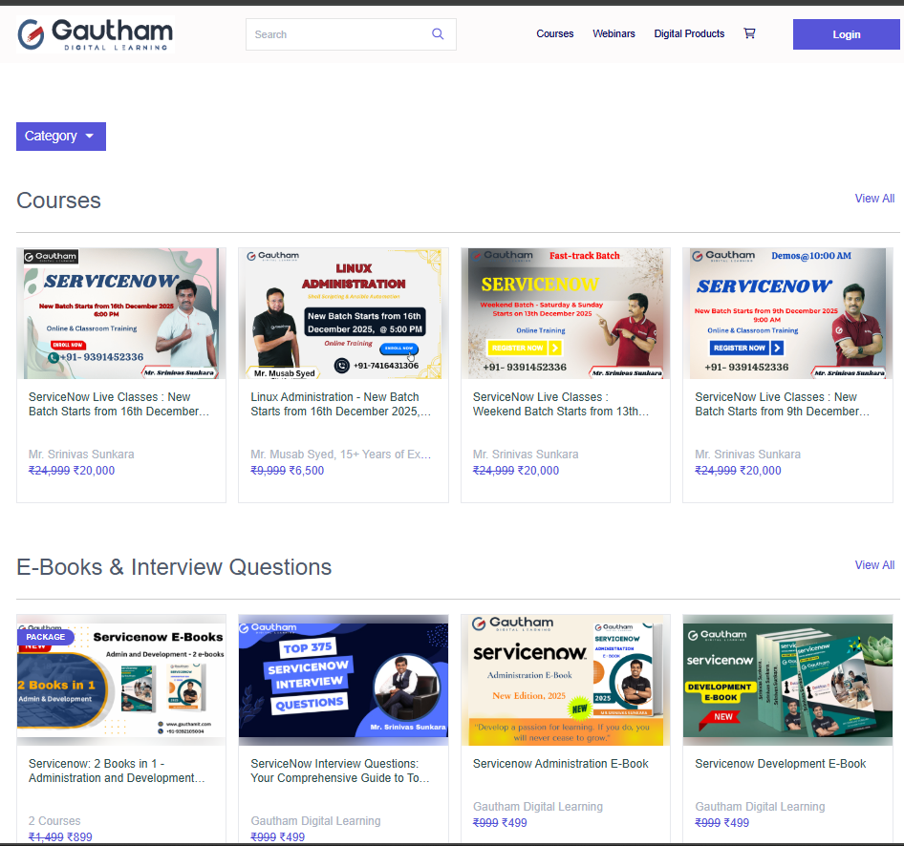Click the ServiceNow Interview Questions e-book cover

[343, 680]
